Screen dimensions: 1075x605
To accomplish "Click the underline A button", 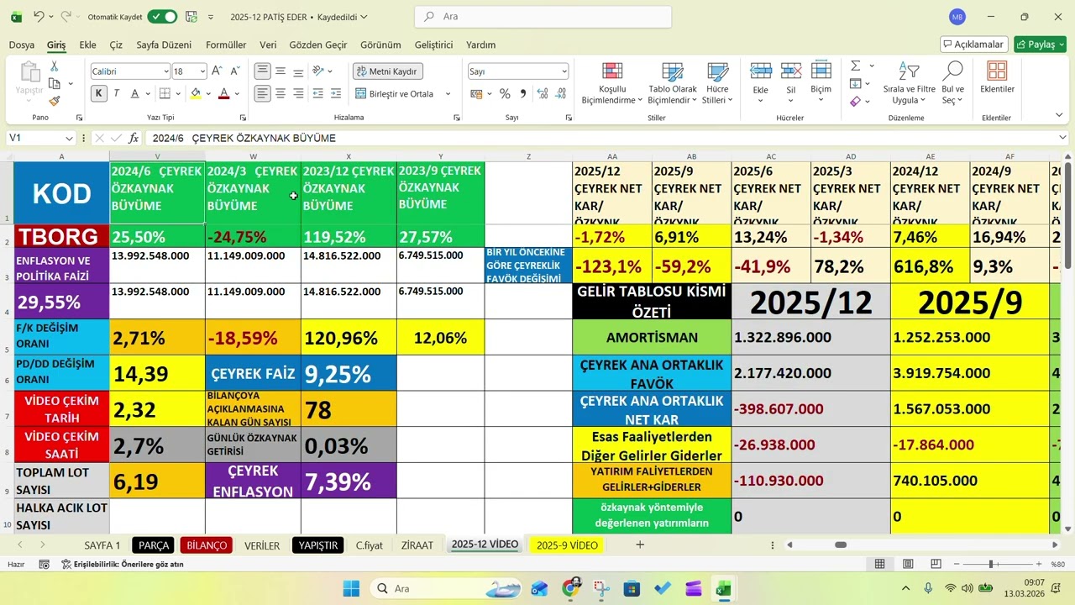I will pyautogui.click(x=136, y=93).
